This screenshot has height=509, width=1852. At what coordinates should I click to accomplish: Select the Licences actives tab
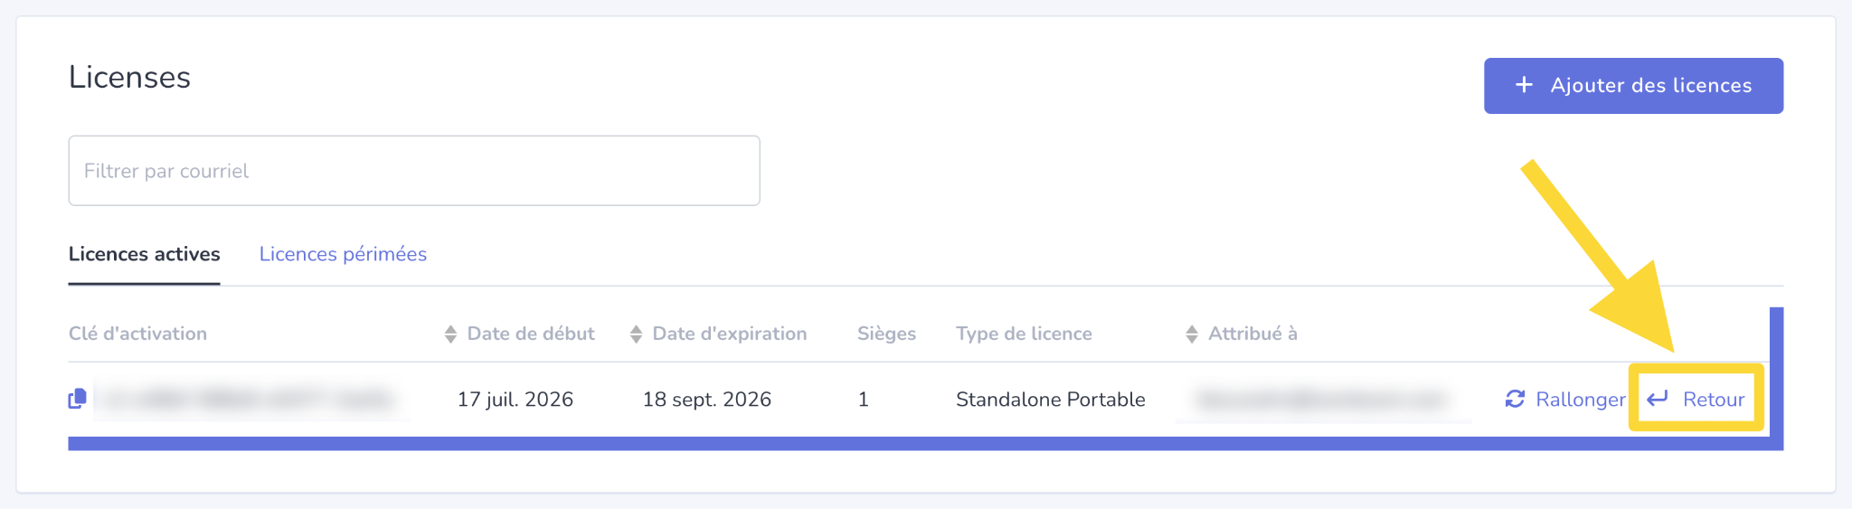(x=144, y=254)
